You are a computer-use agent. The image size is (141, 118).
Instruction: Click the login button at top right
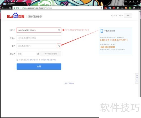click(128, 15)
